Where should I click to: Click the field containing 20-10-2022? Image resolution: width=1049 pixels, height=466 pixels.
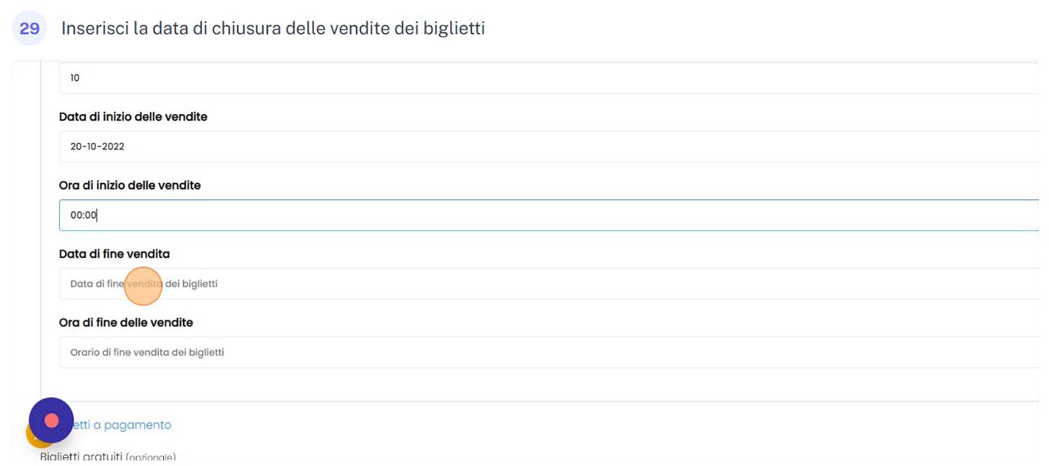549,146
